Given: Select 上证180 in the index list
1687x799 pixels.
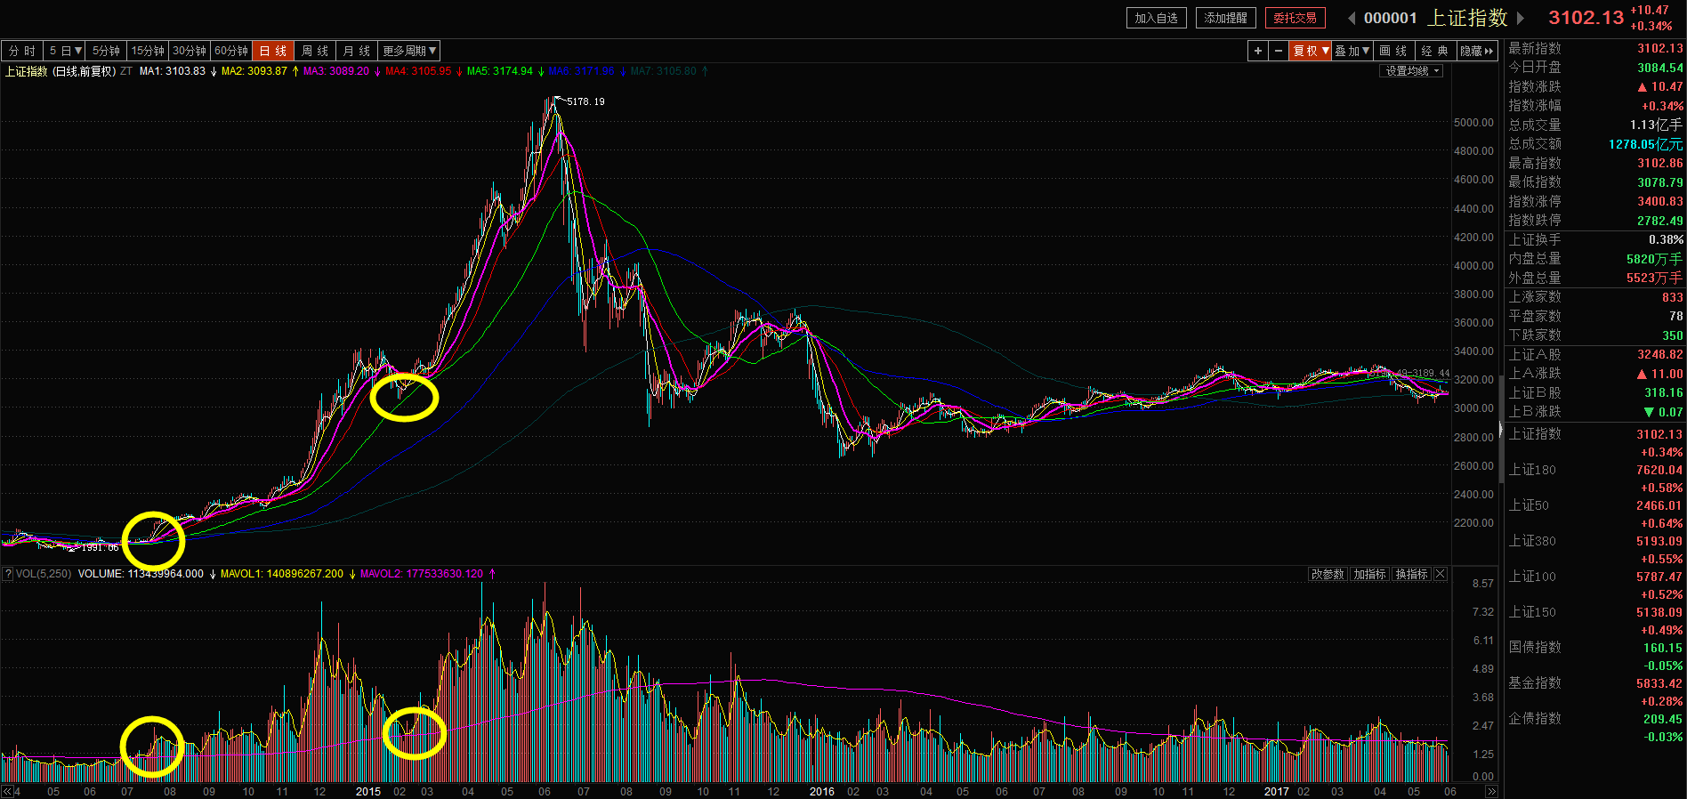Looking at the screenshot, I should point(1532,470).
